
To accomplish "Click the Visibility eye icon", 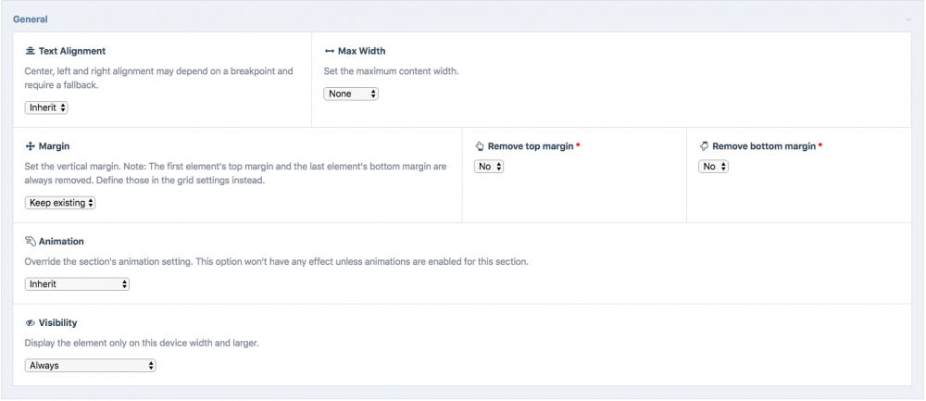I will pyautogui.click(x=31, y=323).
